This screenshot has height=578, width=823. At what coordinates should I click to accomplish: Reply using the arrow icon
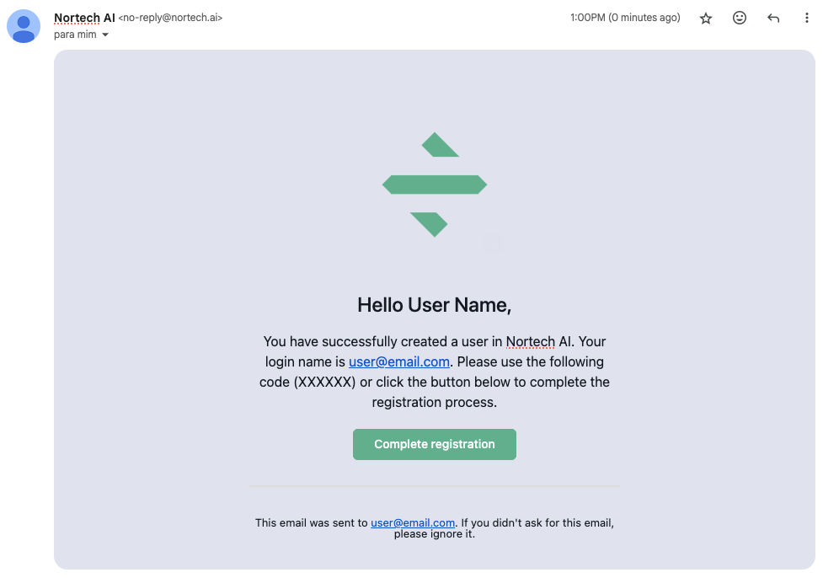point(772,19)
